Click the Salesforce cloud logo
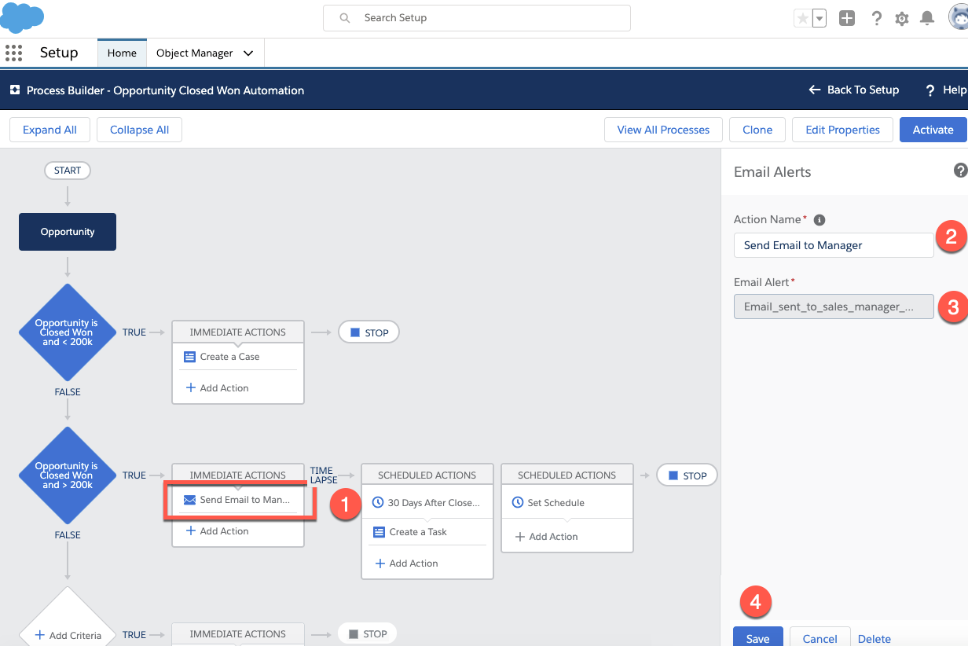 click(23, 17)
